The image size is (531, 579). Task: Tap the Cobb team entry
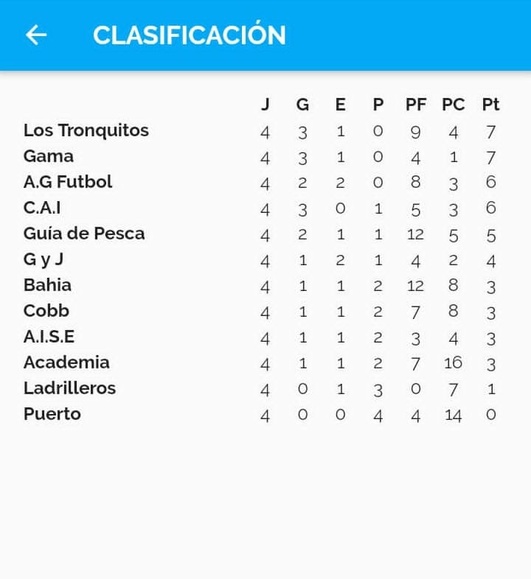[x=46, y=311]
